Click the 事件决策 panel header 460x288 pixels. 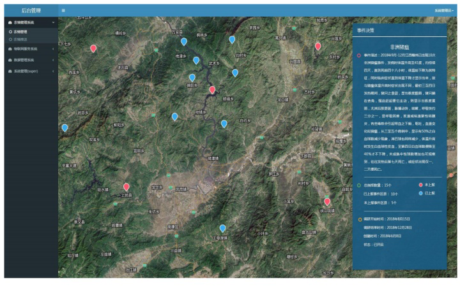367,30
